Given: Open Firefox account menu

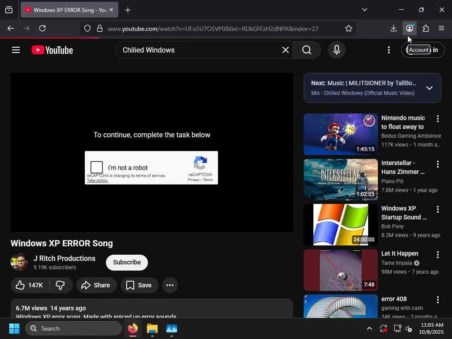Looking at the screenshot, I should 409,28.
